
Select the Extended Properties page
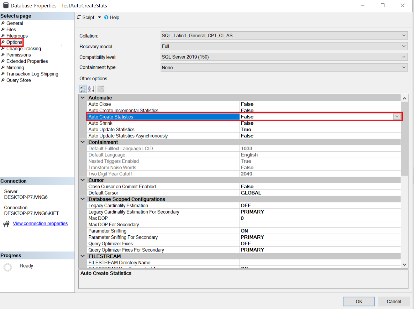[x=27, y=61]
